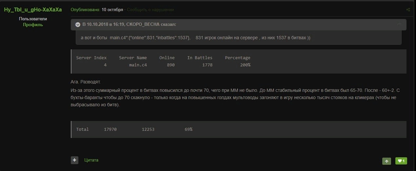Click the 200% percentage value

tap(245, 65)
